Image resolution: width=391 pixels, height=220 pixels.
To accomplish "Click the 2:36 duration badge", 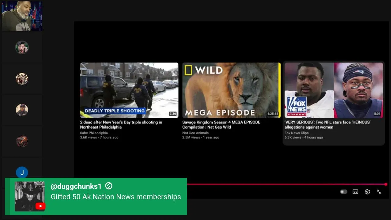I will tap(173, 114).
